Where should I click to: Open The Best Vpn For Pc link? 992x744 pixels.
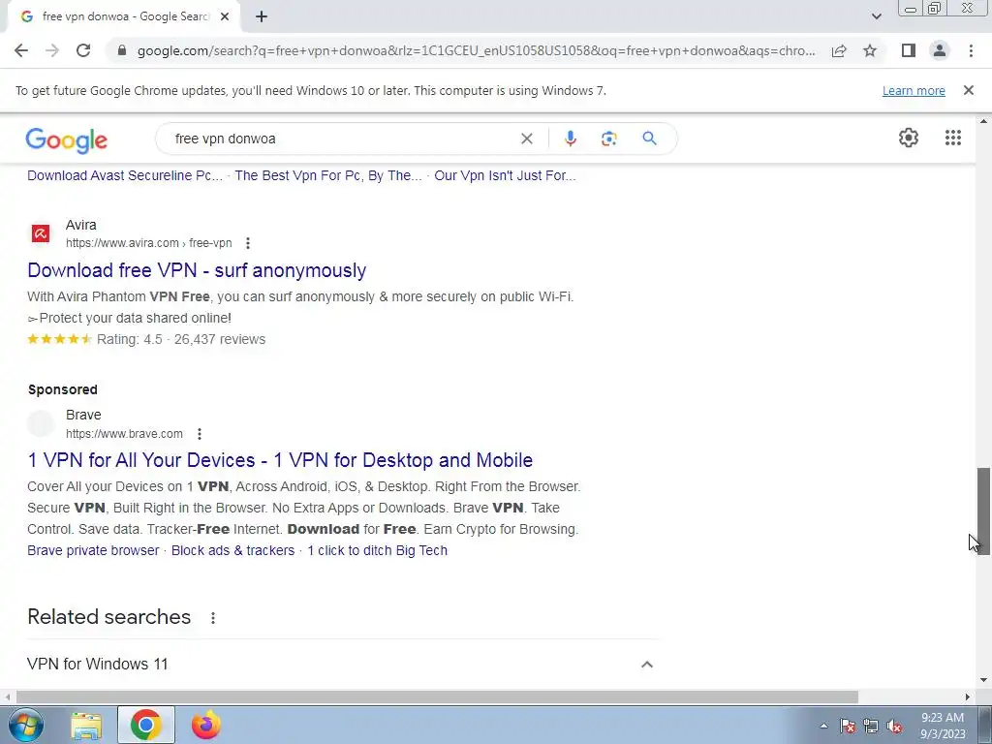(x=328, y=176)
